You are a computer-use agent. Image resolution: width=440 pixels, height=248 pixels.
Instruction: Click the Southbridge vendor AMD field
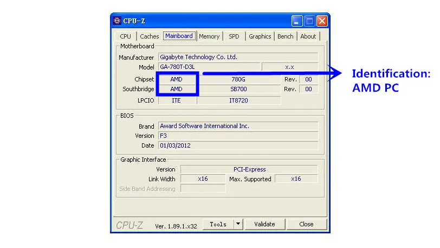[177, 89]
